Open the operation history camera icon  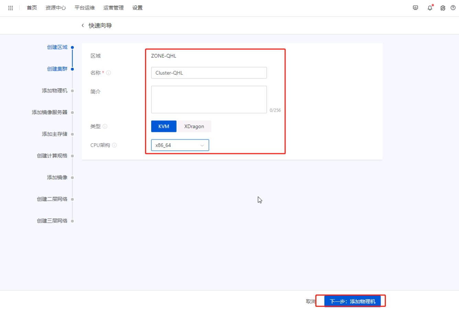point(443,8)
